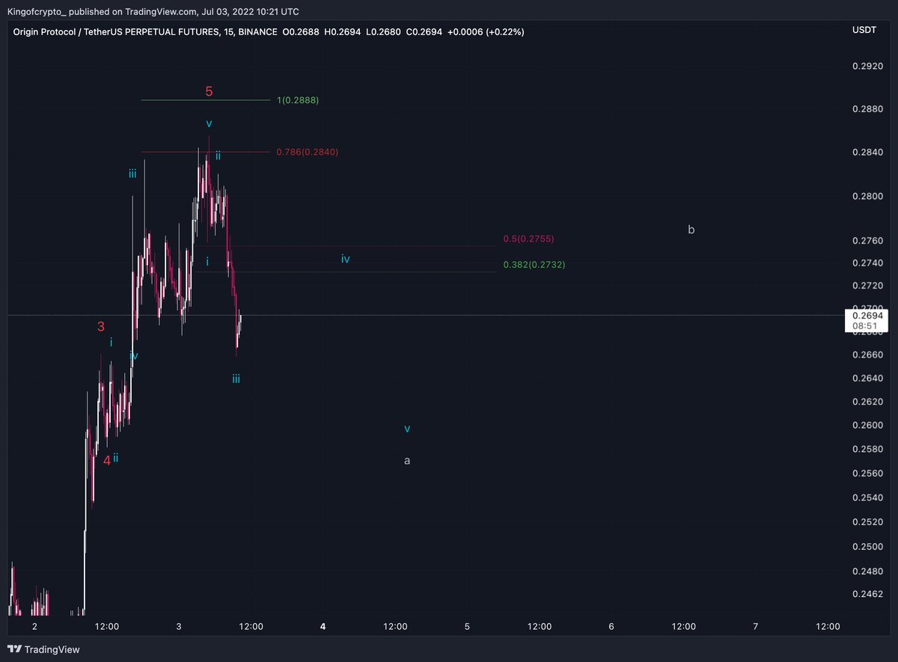Click date 5 on the time axis

tap(467, 627)
